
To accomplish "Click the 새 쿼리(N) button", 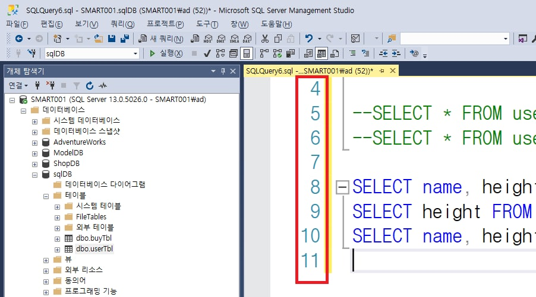I will pos(160,39).
